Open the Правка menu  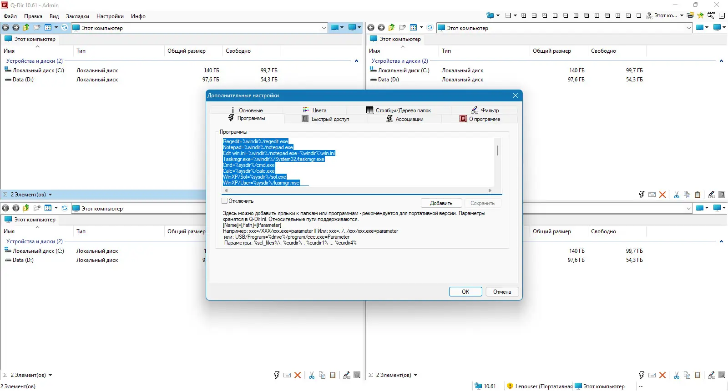(33, 16)
